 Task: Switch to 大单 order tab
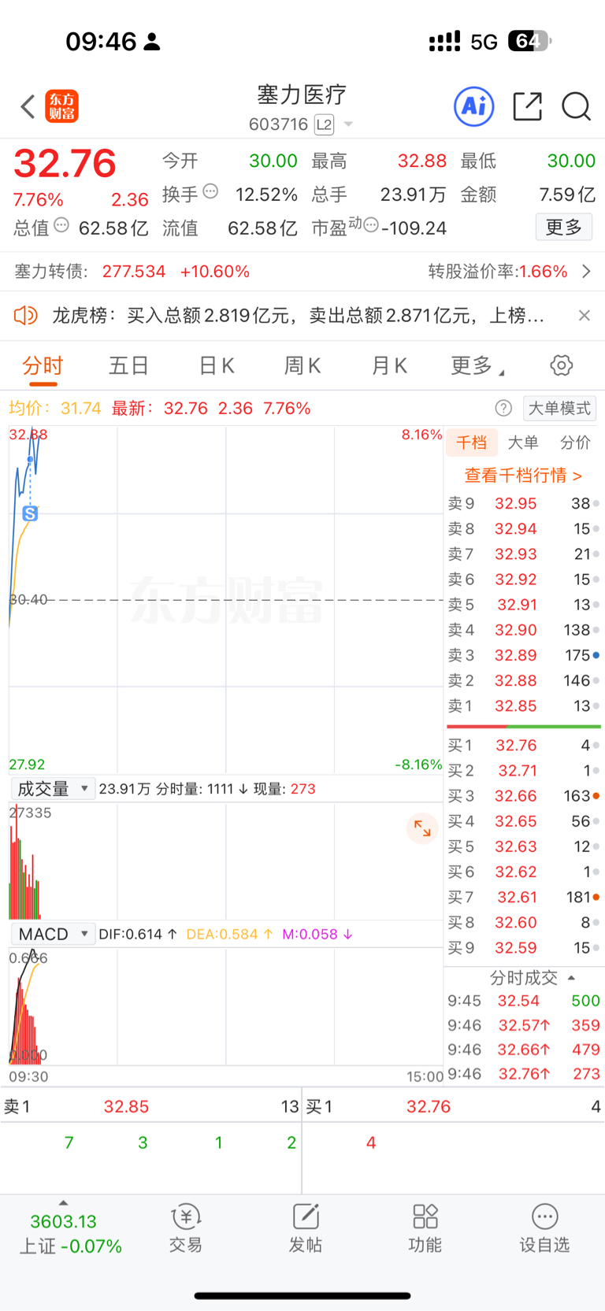(x=523, y=443)
